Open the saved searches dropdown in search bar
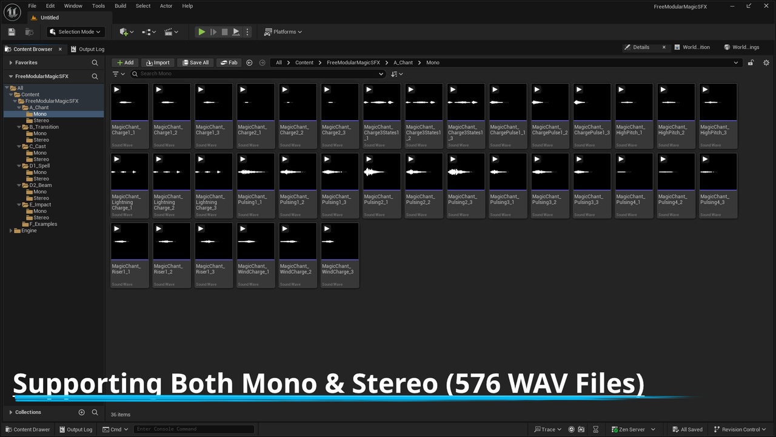The height and width of the screenshot is (437, 776). pos(381,73)
